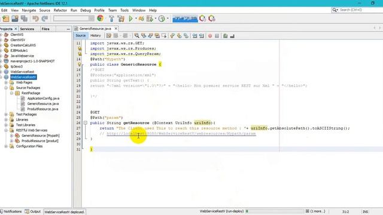
Task: Click Start Macro Recording red circle
Action: 210,36
